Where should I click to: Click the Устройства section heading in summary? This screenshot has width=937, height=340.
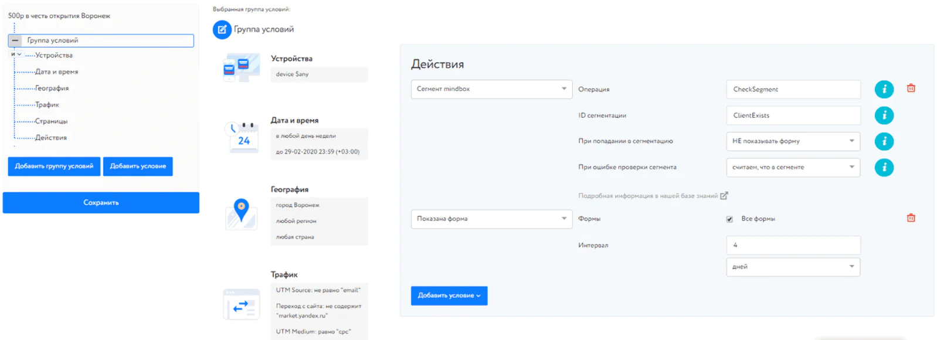coord(291,59)
